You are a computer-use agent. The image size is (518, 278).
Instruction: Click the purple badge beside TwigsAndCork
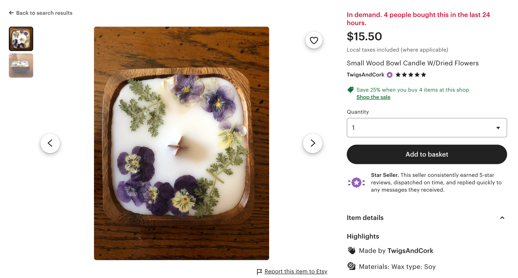coord(389,75)
